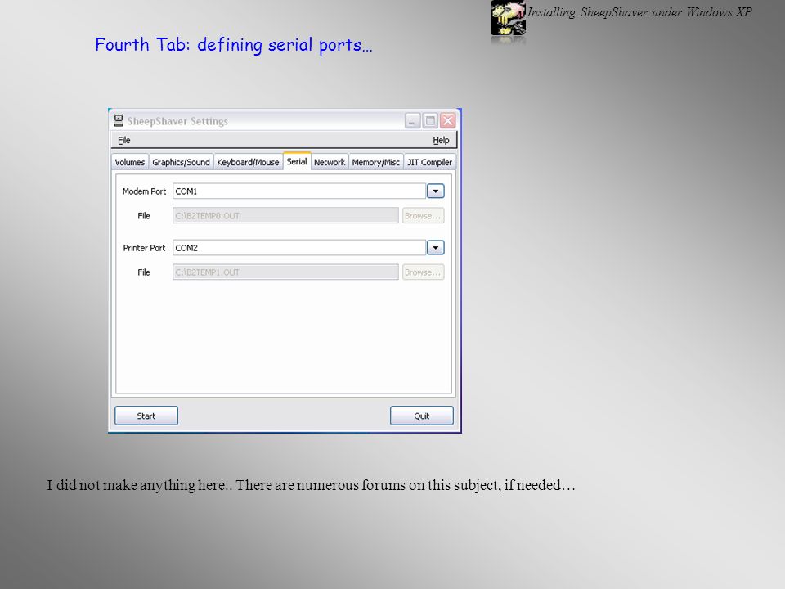Switch to the Keyboard/Mouse tab
785x589 pixels.
248,162
